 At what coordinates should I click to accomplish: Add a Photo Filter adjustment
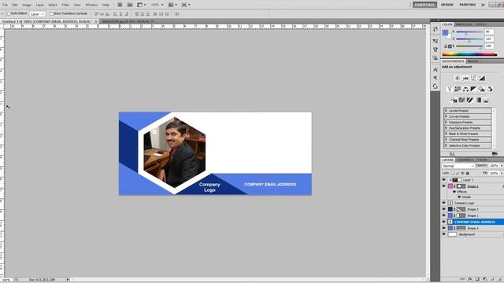[481, 89]
